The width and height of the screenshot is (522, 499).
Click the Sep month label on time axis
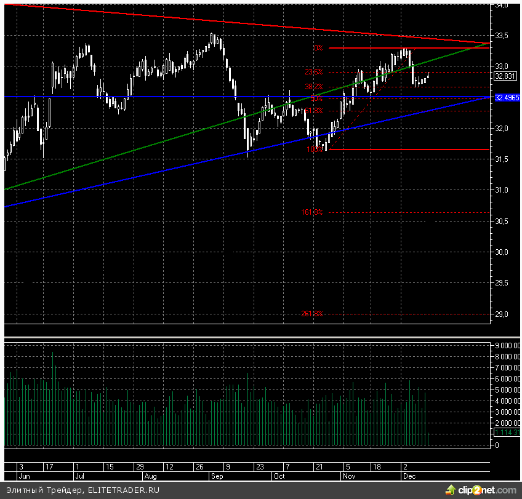point(217,476)
